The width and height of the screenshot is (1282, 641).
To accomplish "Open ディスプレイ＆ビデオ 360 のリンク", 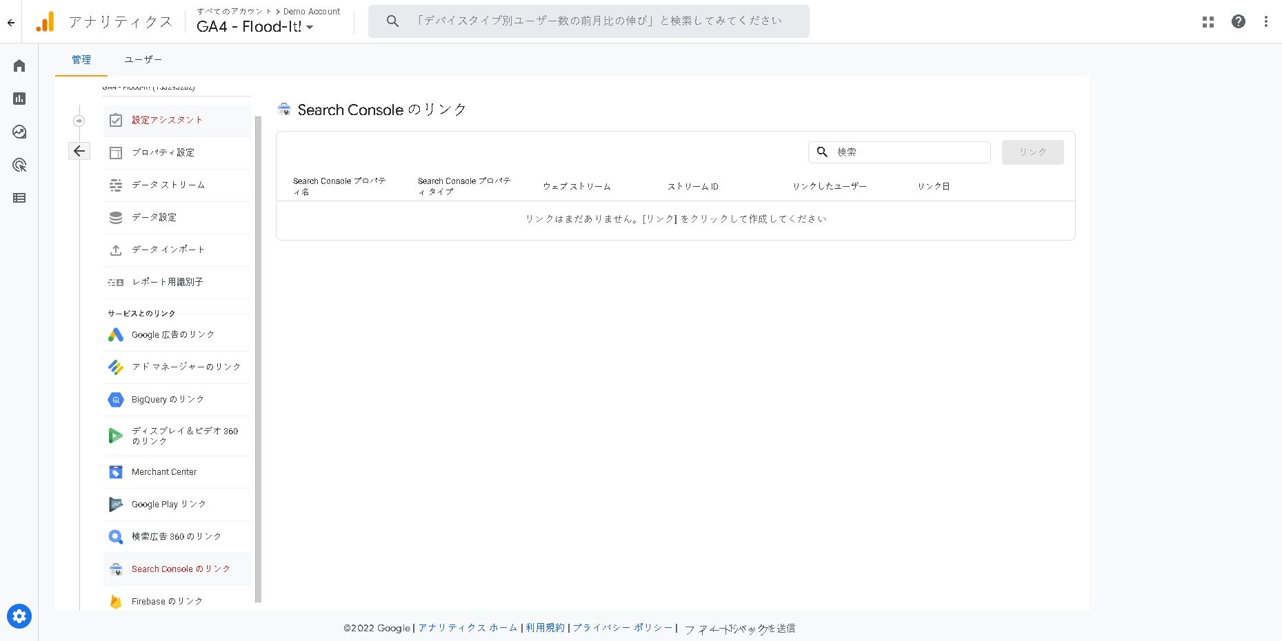I will coord(177,436).
